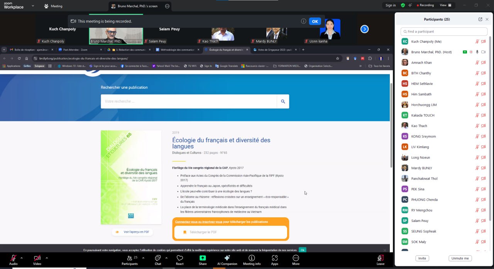Expand the audio options arrow
494x269 pixels.
tap(22, 258)
